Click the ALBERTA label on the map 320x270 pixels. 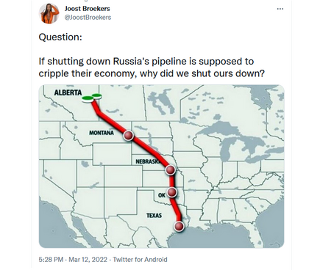point(68,92)
